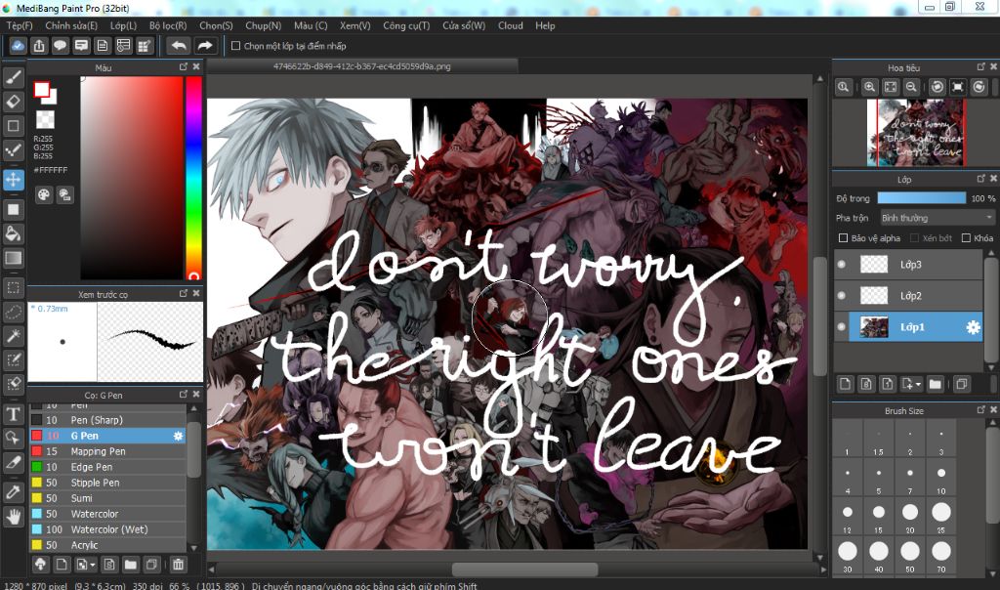The height and width of the screenshot is (590, 1000).
Task: Switch to the 4746622b-d849 png document tab
Action: (361, 66)
